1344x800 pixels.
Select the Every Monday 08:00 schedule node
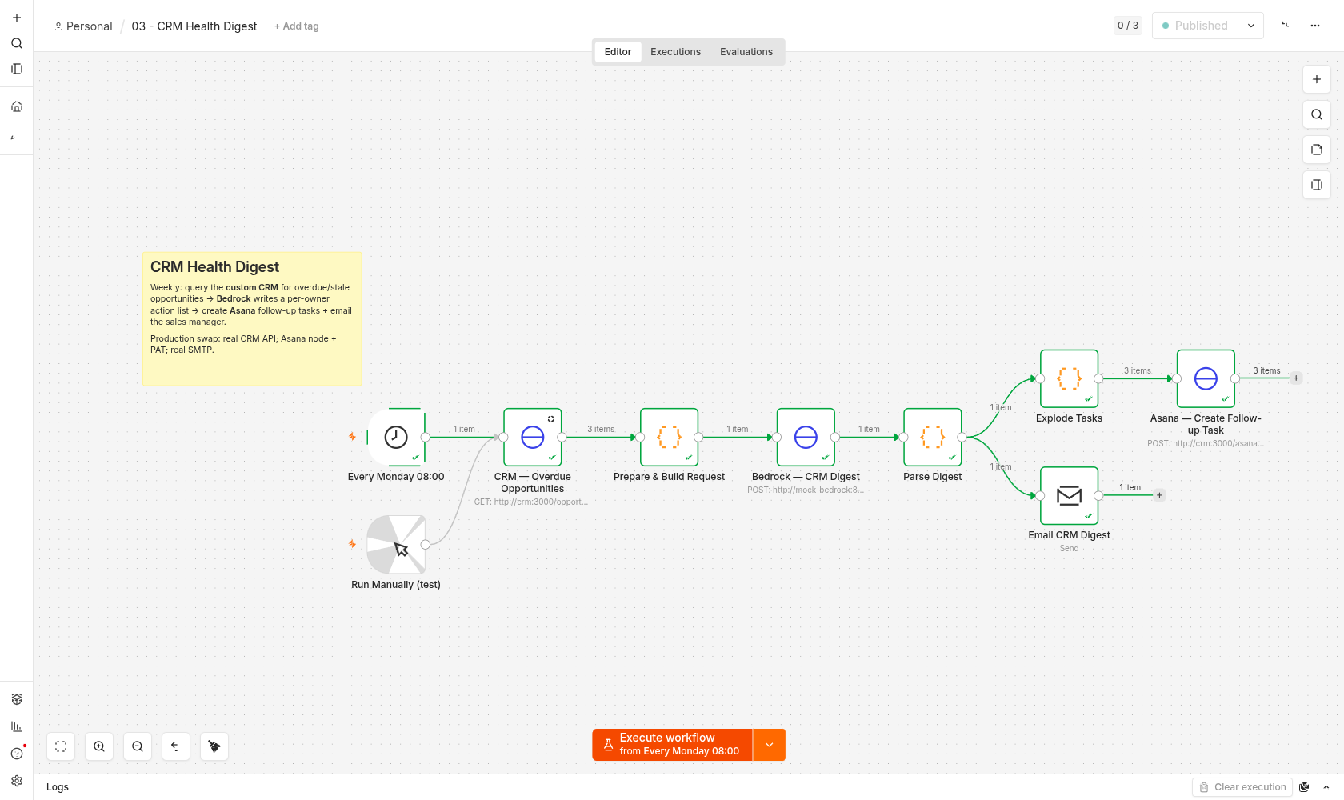pos(396,437)
